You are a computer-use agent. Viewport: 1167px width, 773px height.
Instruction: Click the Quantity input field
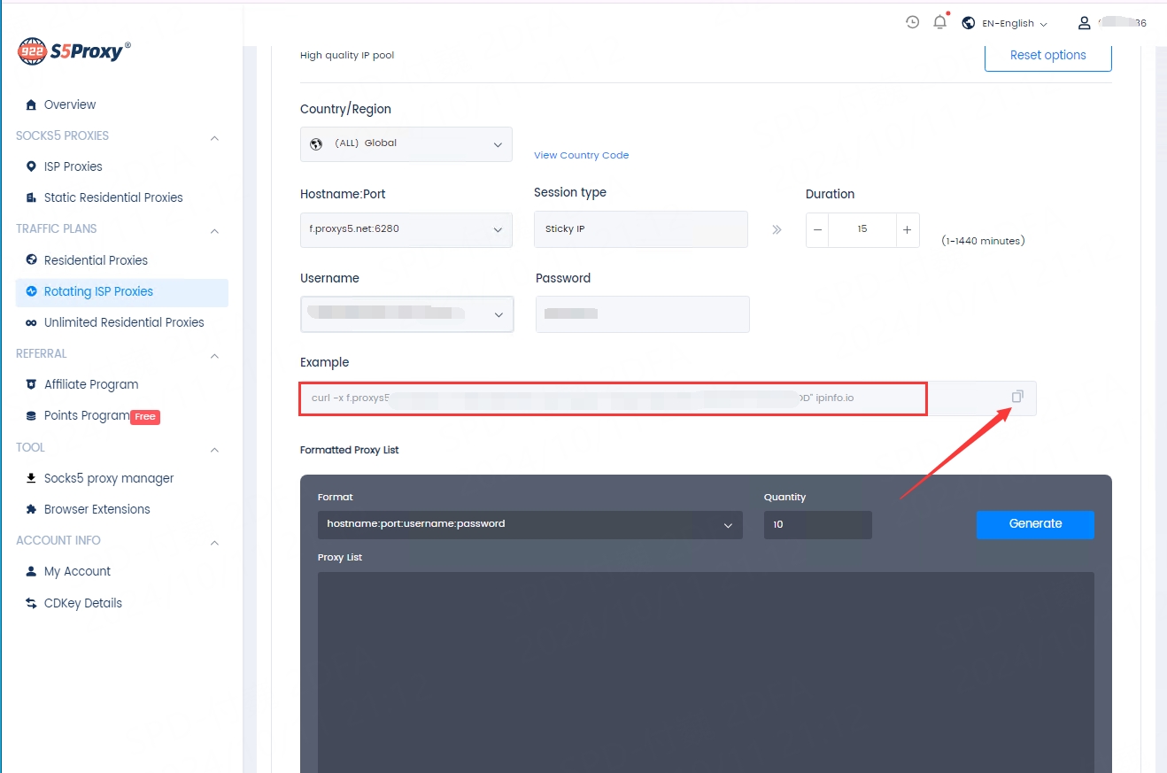coord(817,524)
